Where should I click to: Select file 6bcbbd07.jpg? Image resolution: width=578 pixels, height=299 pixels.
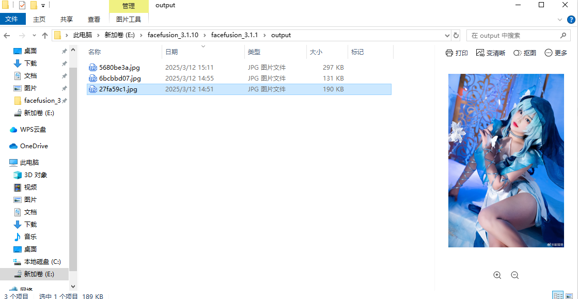click(x=239, y=78)
